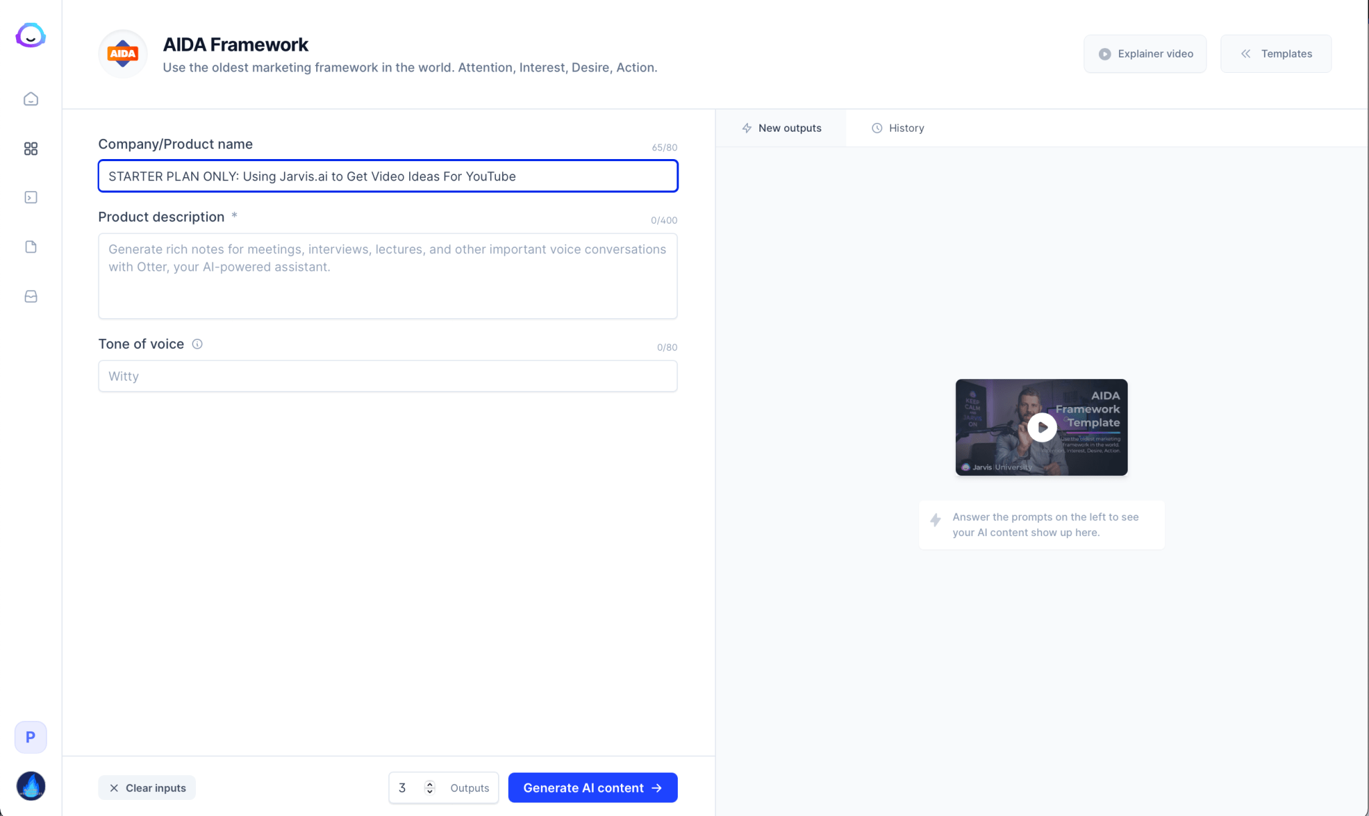Image resolution: width=1369 pixels, height=816 pixels.
Task: Open the user profile avatar
Action: click(x=31, y=786)
